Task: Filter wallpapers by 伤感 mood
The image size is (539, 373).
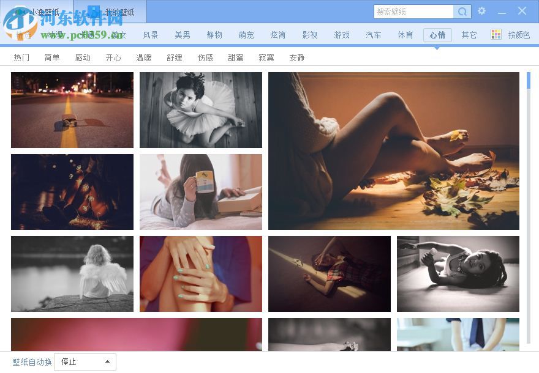Action: pyautogui.click(x=205, y=57)
